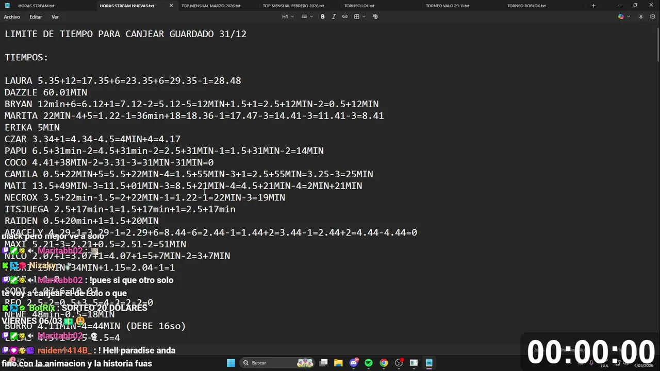This screenshot has height=371, width=660.
Task: Place cursor in the PAPU line
Action: 164,151
